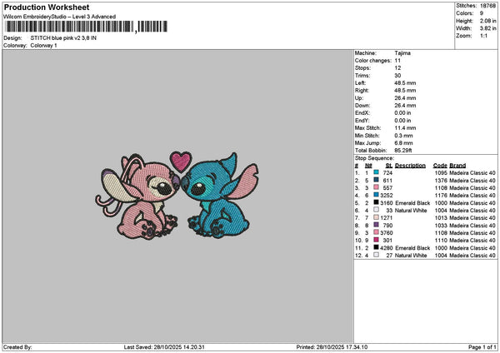
Task: Click 'Emerald Black' description in stop row 5
Action: coord(412,203)
